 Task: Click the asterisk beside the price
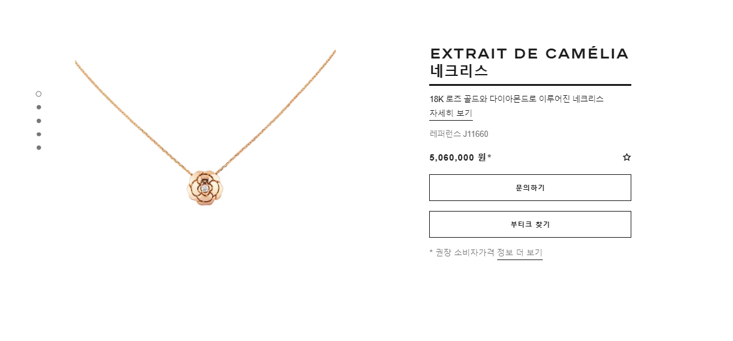point(490,156)
